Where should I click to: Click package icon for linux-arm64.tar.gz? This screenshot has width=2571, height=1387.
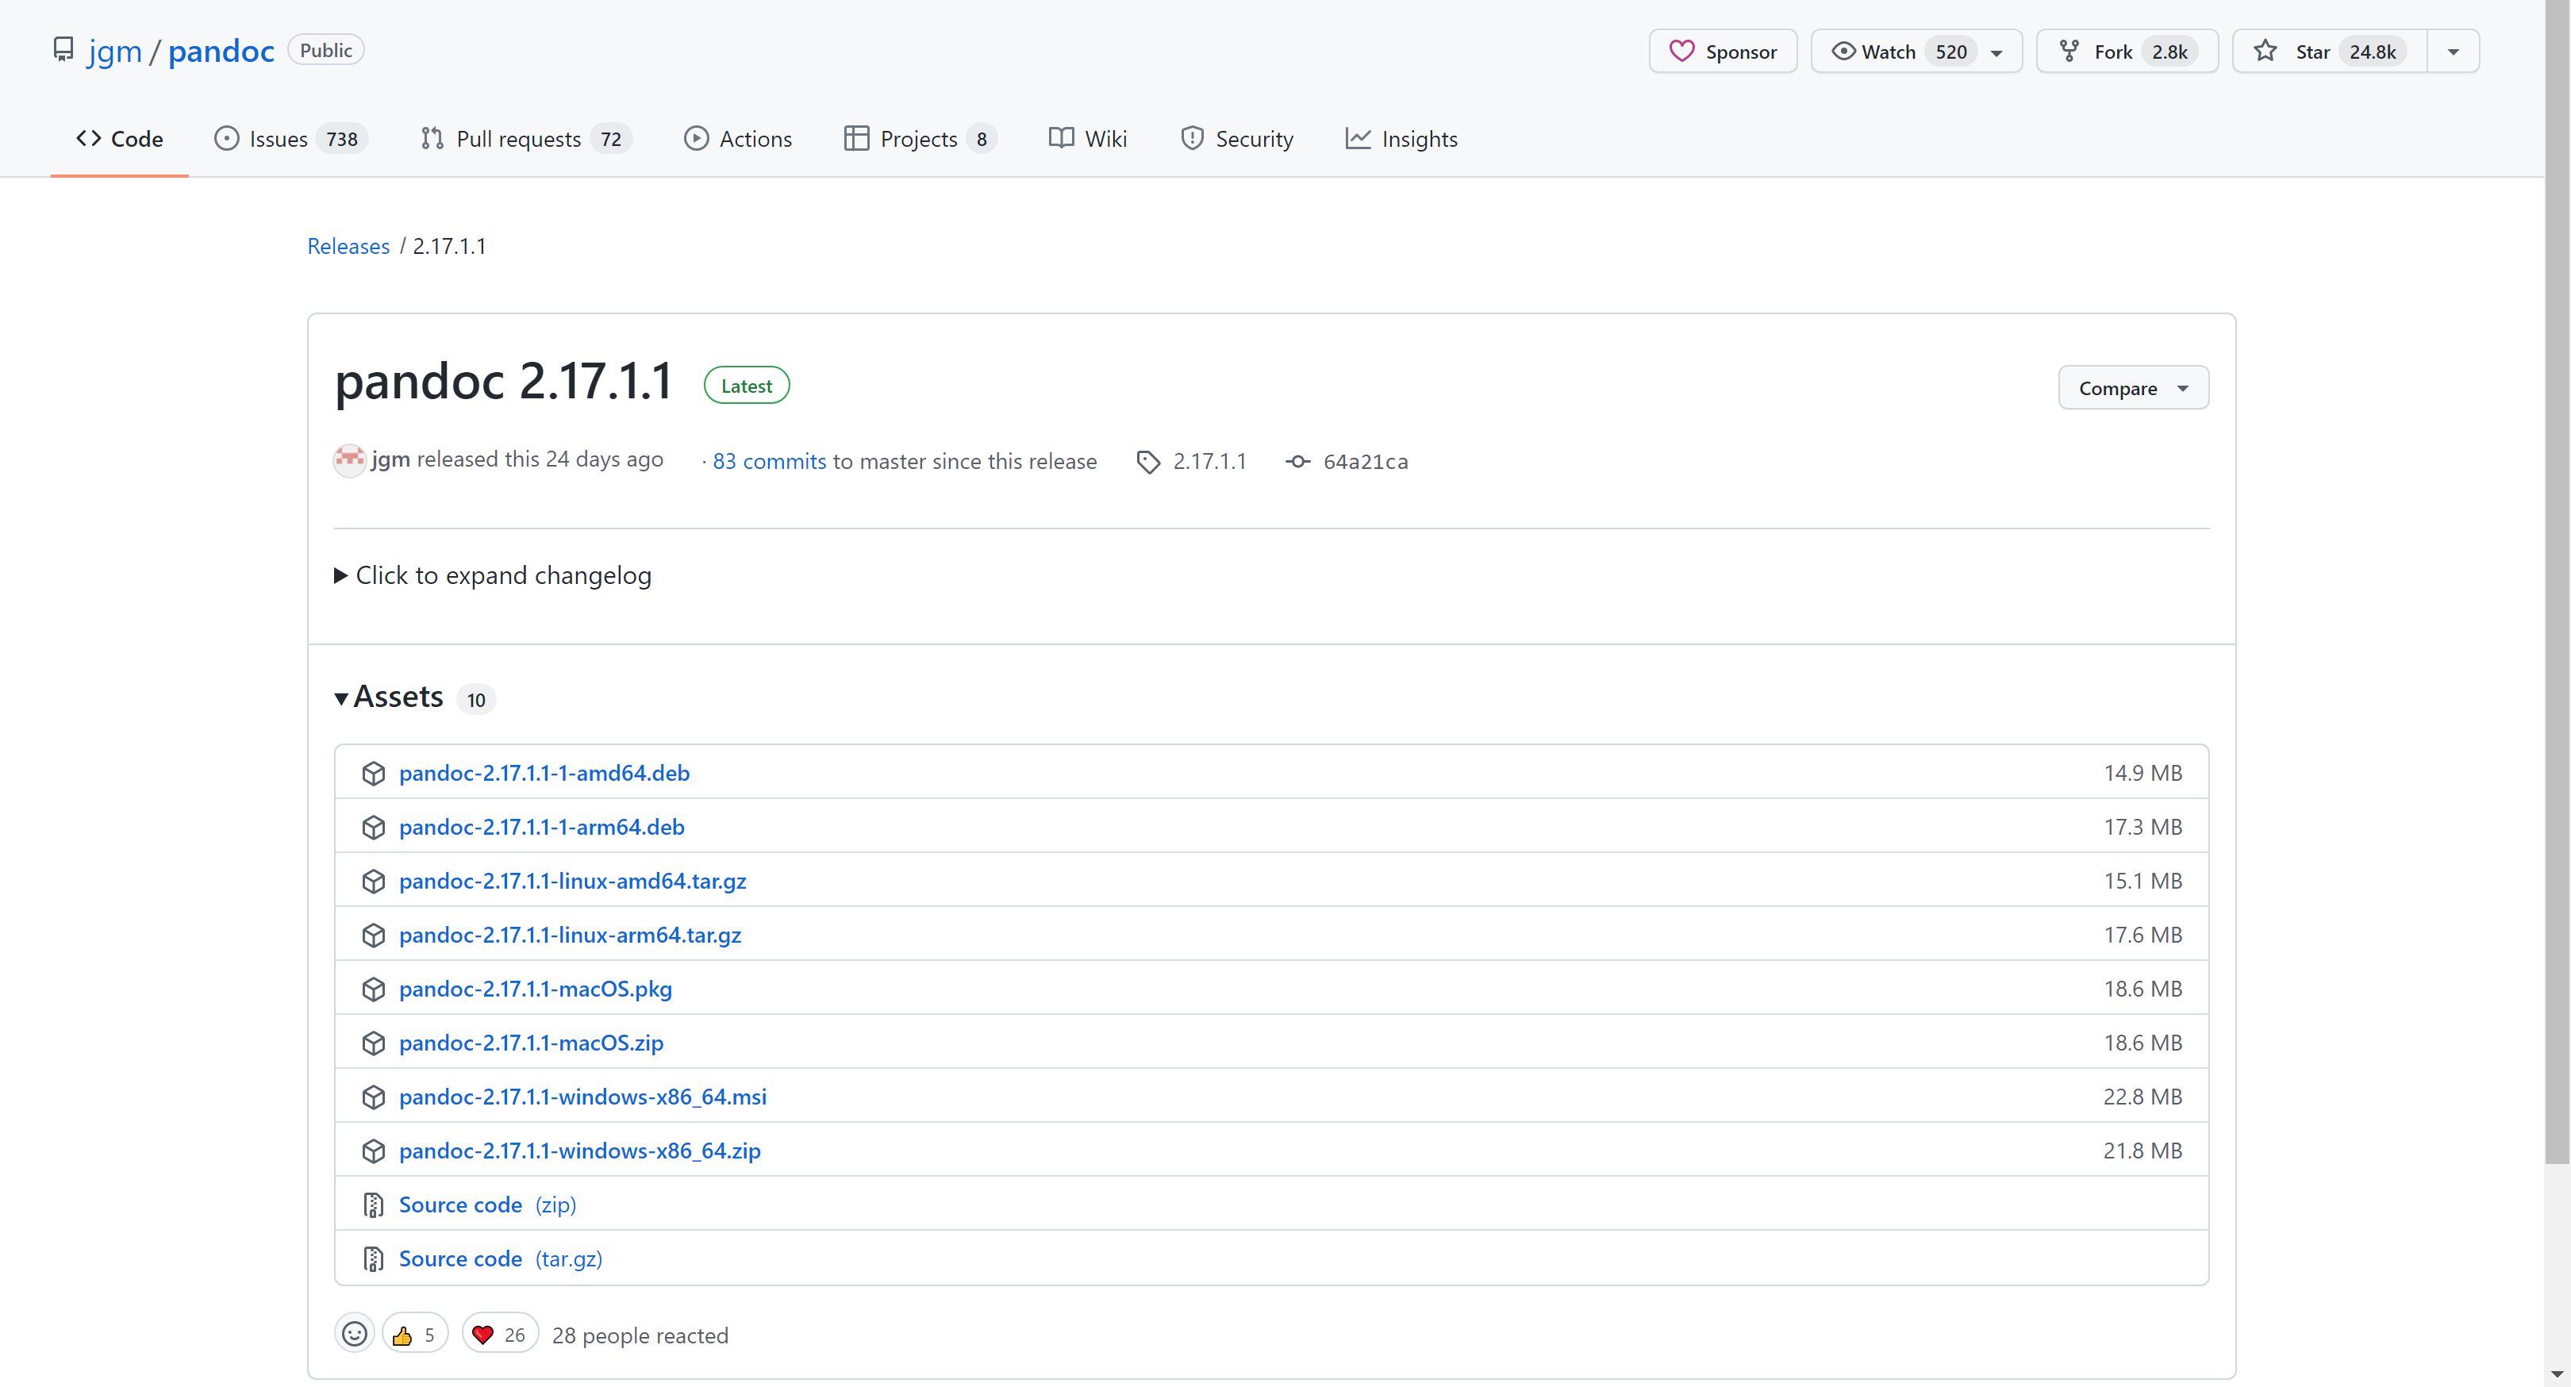(x=373, y=935)
